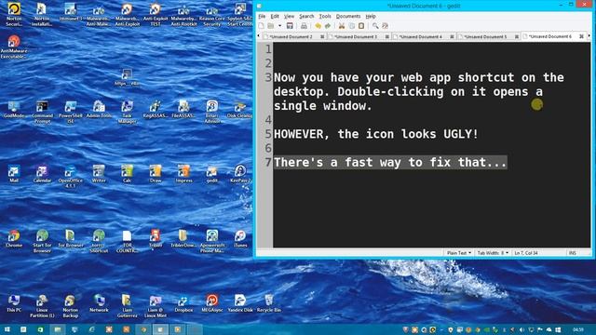Select the This PC desktop icon

point(14,303)
